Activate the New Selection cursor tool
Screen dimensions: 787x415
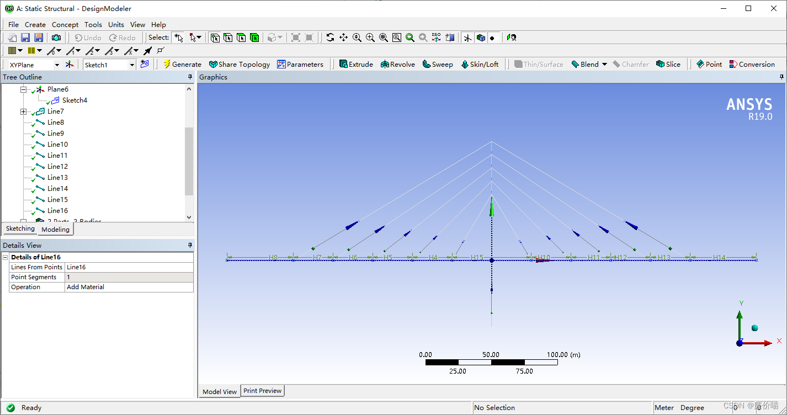[178, 38]
